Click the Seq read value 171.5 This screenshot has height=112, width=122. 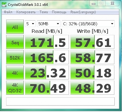(x=47, y=42)
